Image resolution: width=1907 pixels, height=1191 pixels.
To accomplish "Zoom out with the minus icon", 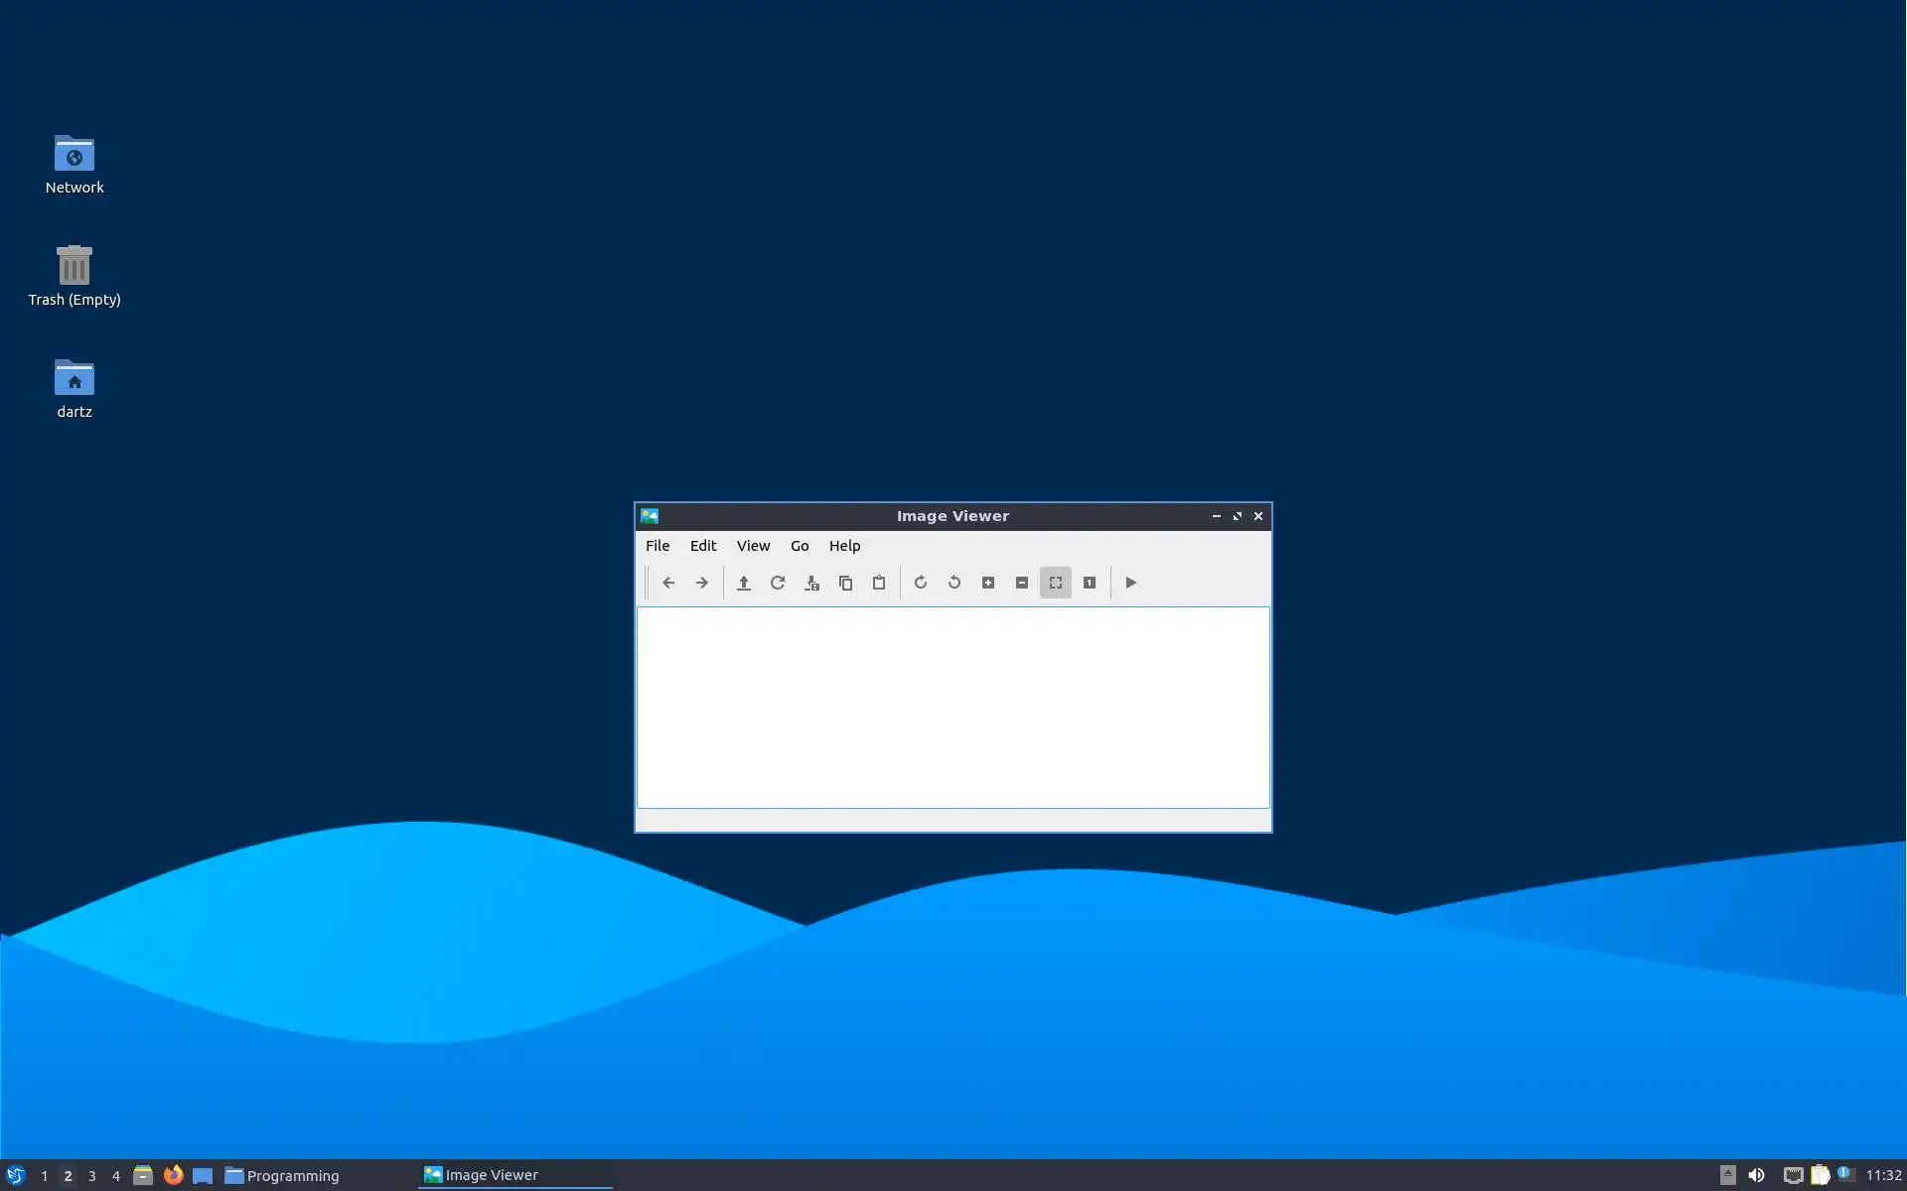I will click(1022, 583).
